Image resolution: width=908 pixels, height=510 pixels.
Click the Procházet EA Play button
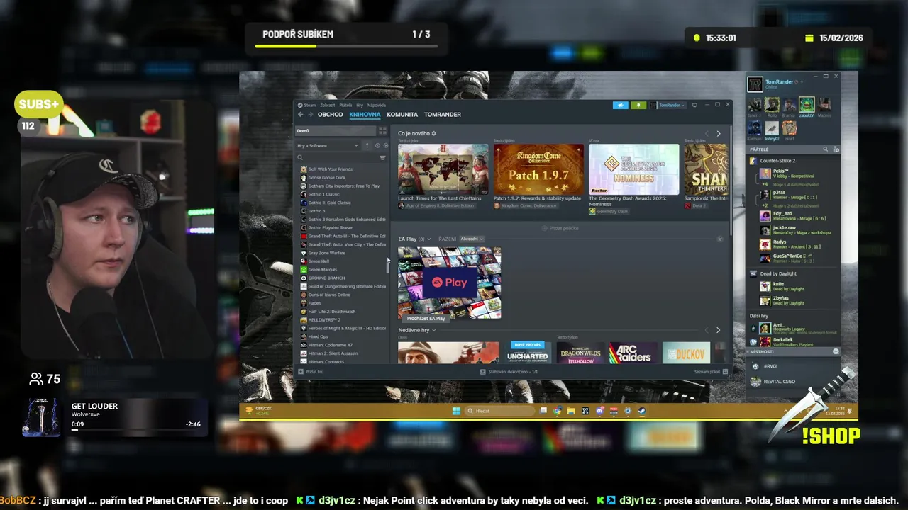(x=426, y=318)
